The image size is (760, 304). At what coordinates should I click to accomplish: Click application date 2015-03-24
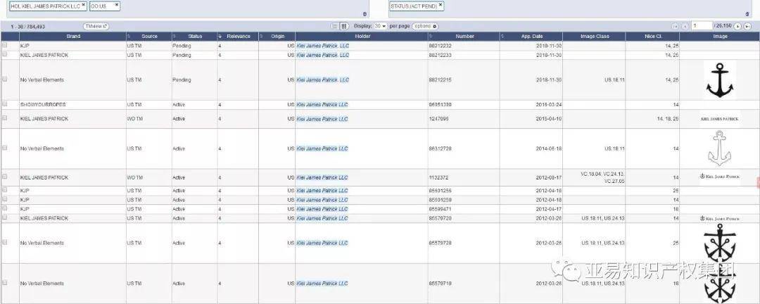click(x=549, y=105)
